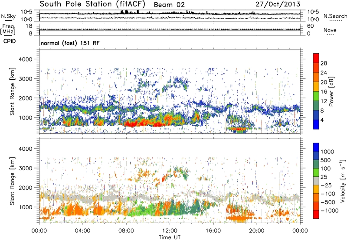Click the '2000' tick of the velocity panel
The image size is (347, 240).
pyautogui.click(x=26, y=188)
